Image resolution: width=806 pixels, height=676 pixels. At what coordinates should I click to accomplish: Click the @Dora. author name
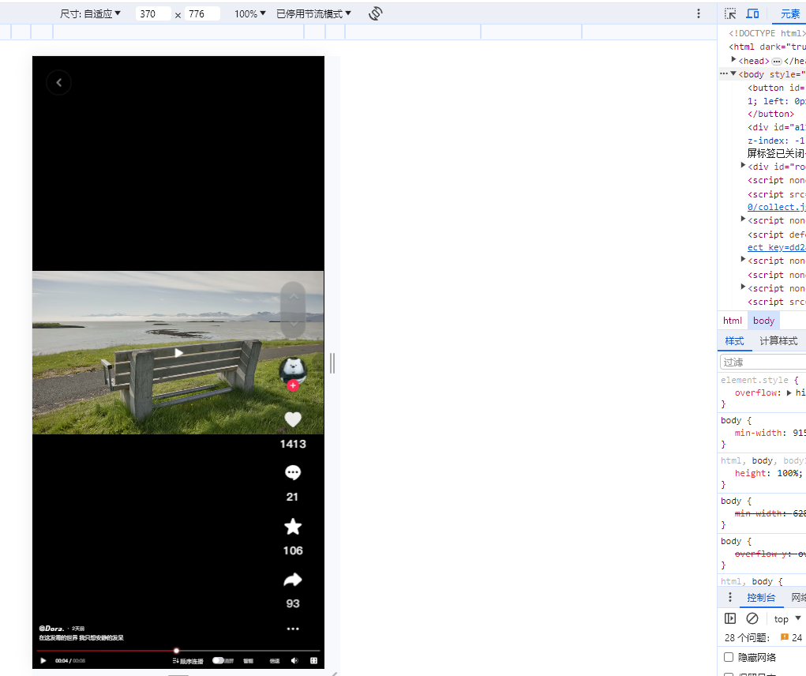pos(52,629)
